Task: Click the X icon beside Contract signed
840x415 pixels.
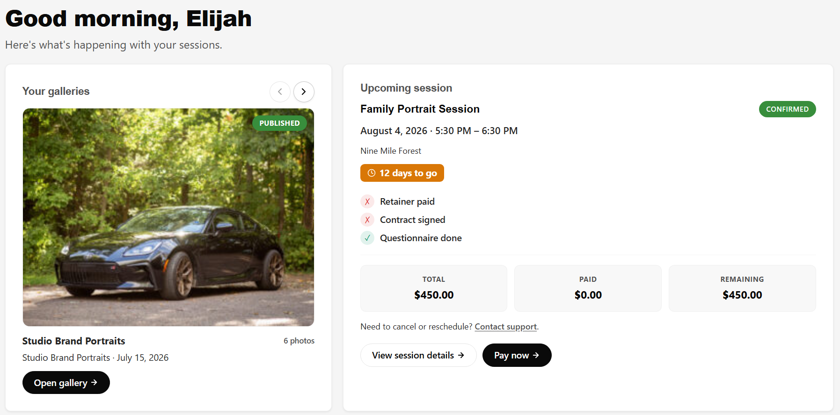Action: tap(367, 220)
